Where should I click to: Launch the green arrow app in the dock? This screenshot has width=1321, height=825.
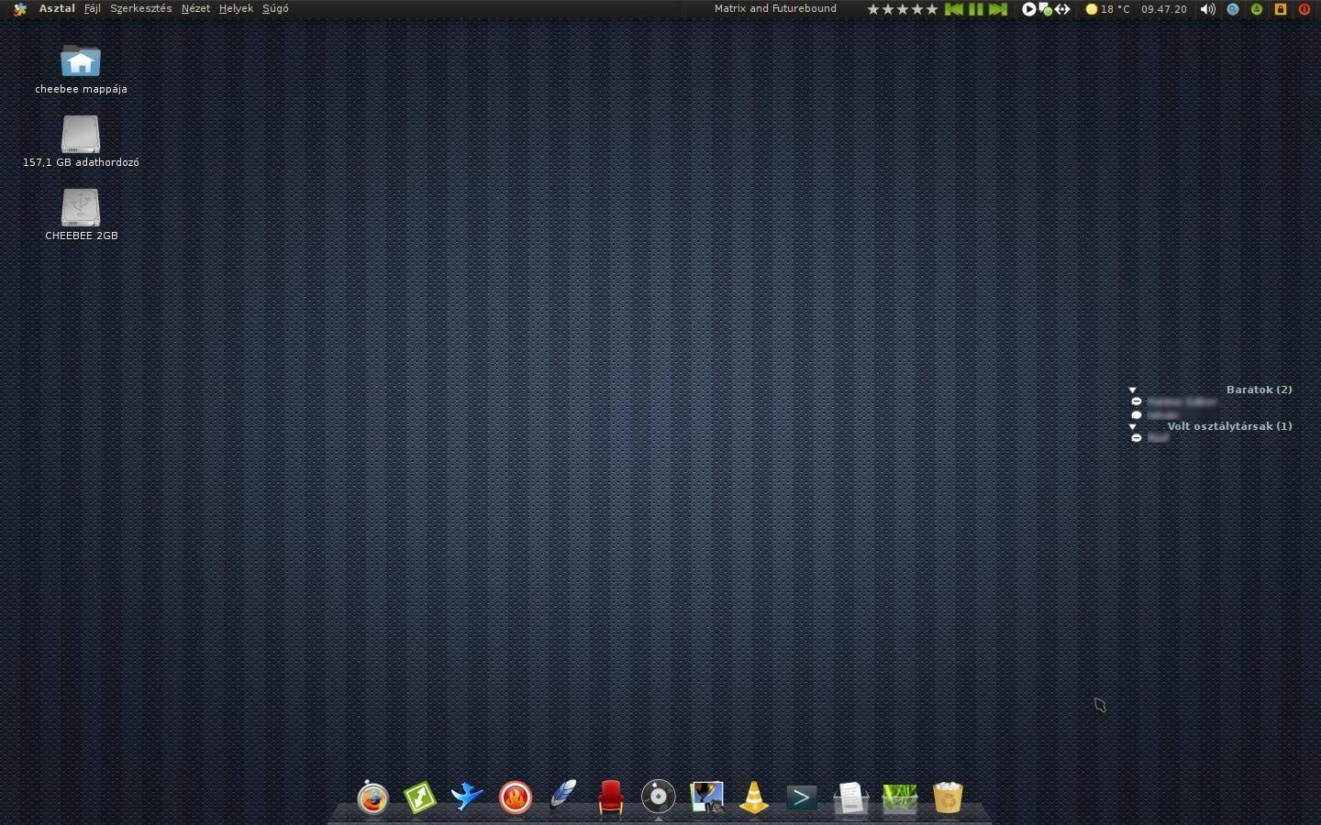pos(420,797)
